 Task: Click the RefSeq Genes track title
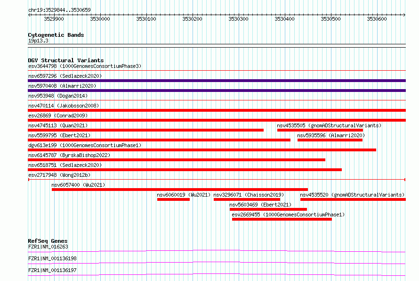tap(48, 241)
